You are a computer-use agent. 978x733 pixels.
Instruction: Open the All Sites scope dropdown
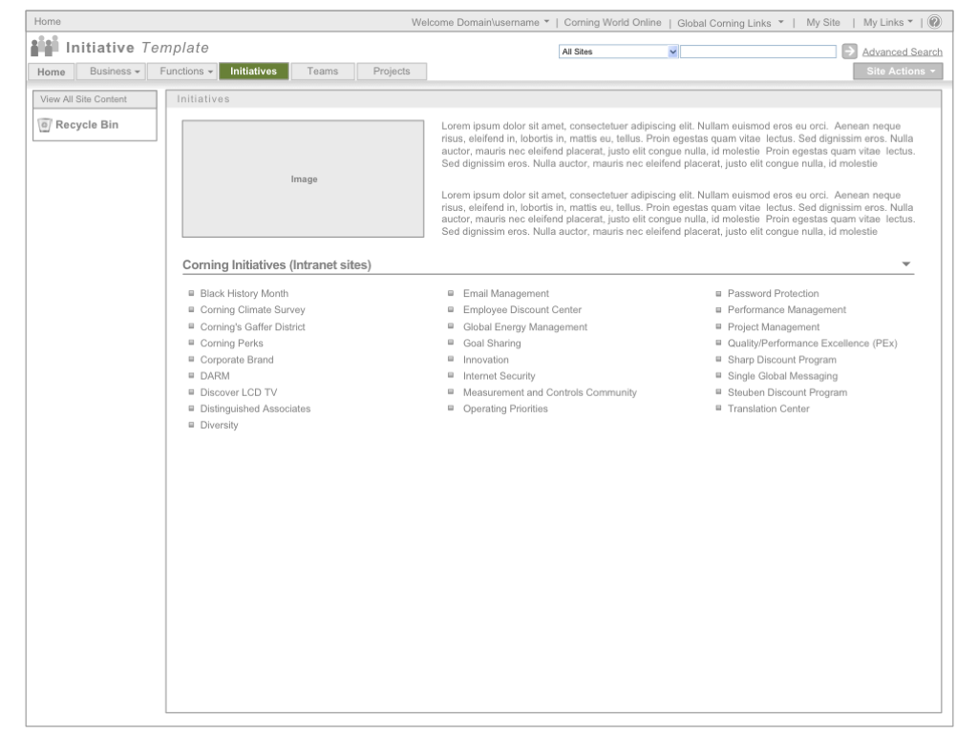pos(618,52)
